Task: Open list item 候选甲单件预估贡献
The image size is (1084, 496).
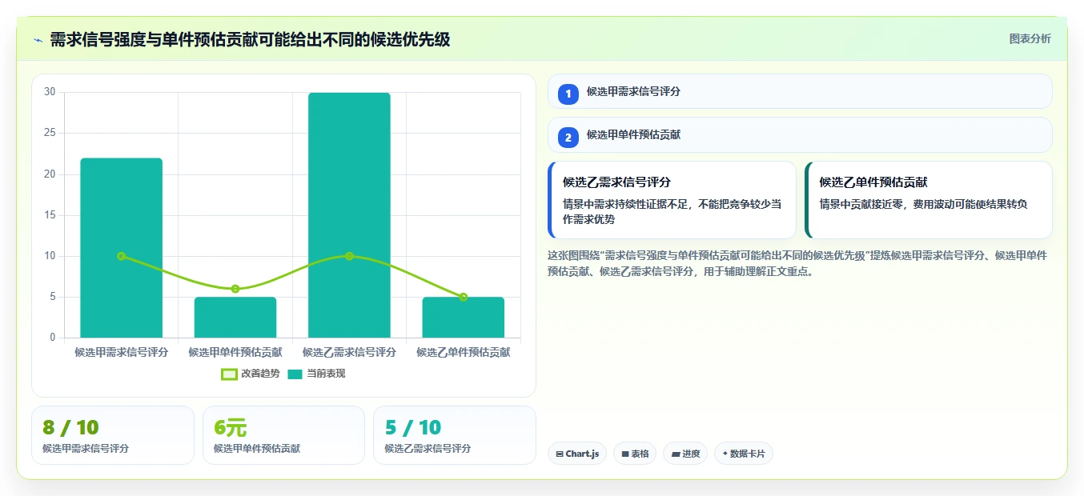Action: tap(800, 135)
